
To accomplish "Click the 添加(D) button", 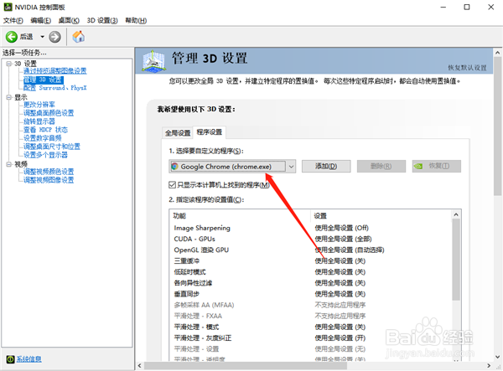I will pos(326,167).
